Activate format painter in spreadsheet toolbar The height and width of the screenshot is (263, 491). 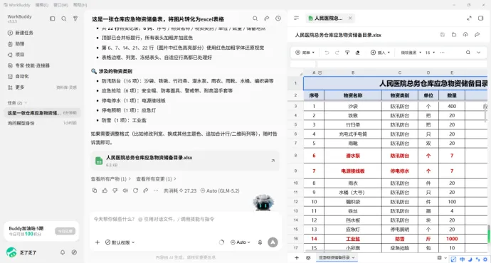point(347,53)
